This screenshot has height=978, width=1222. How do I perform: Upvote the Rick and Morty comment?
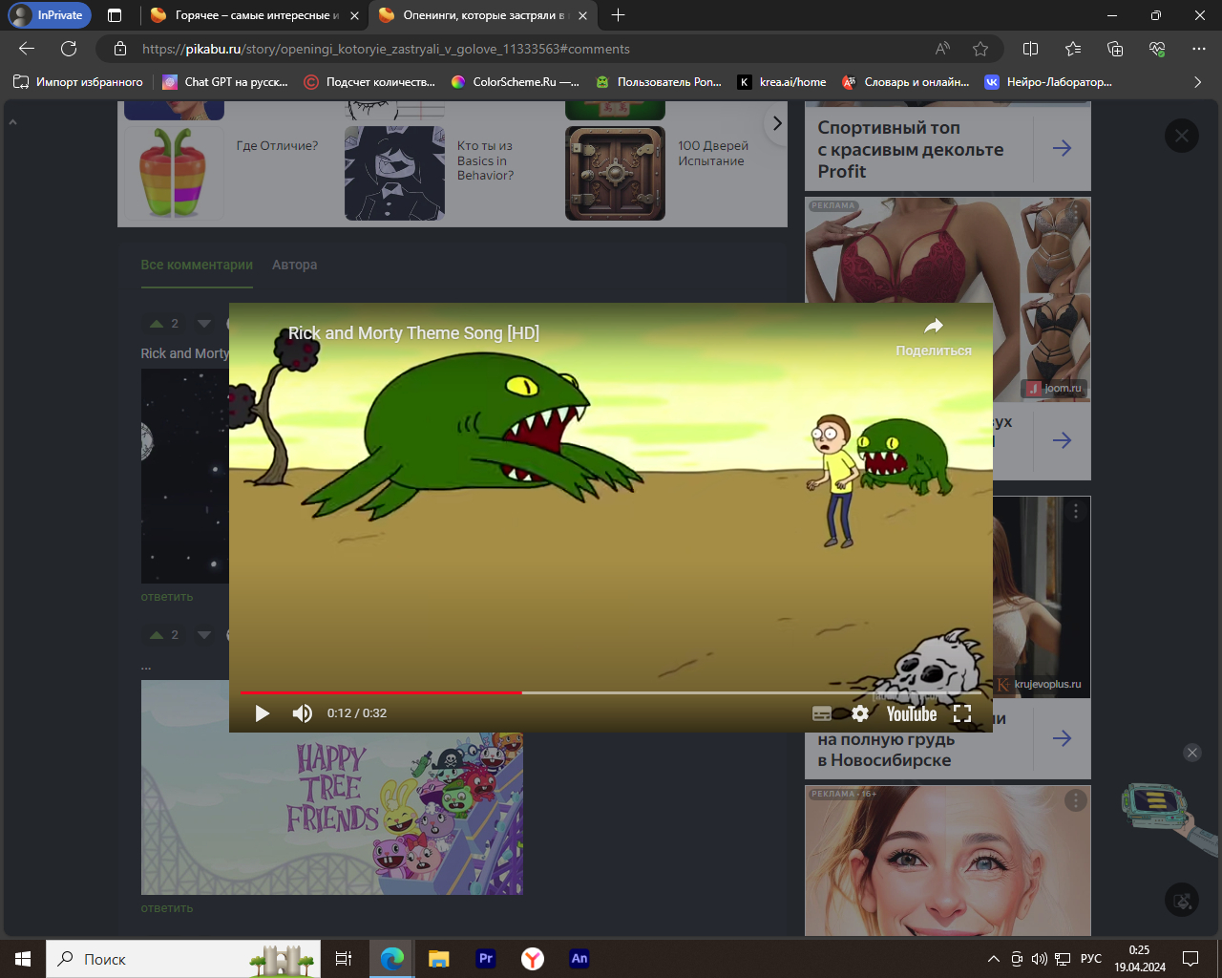157,324
